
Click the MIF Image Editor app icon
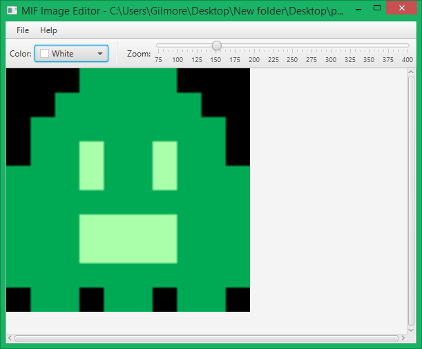[12, 10]
